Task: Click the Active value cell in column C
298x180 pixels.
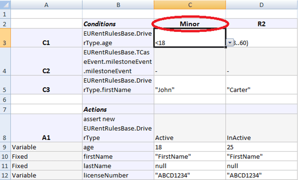Action: point(190,128)
